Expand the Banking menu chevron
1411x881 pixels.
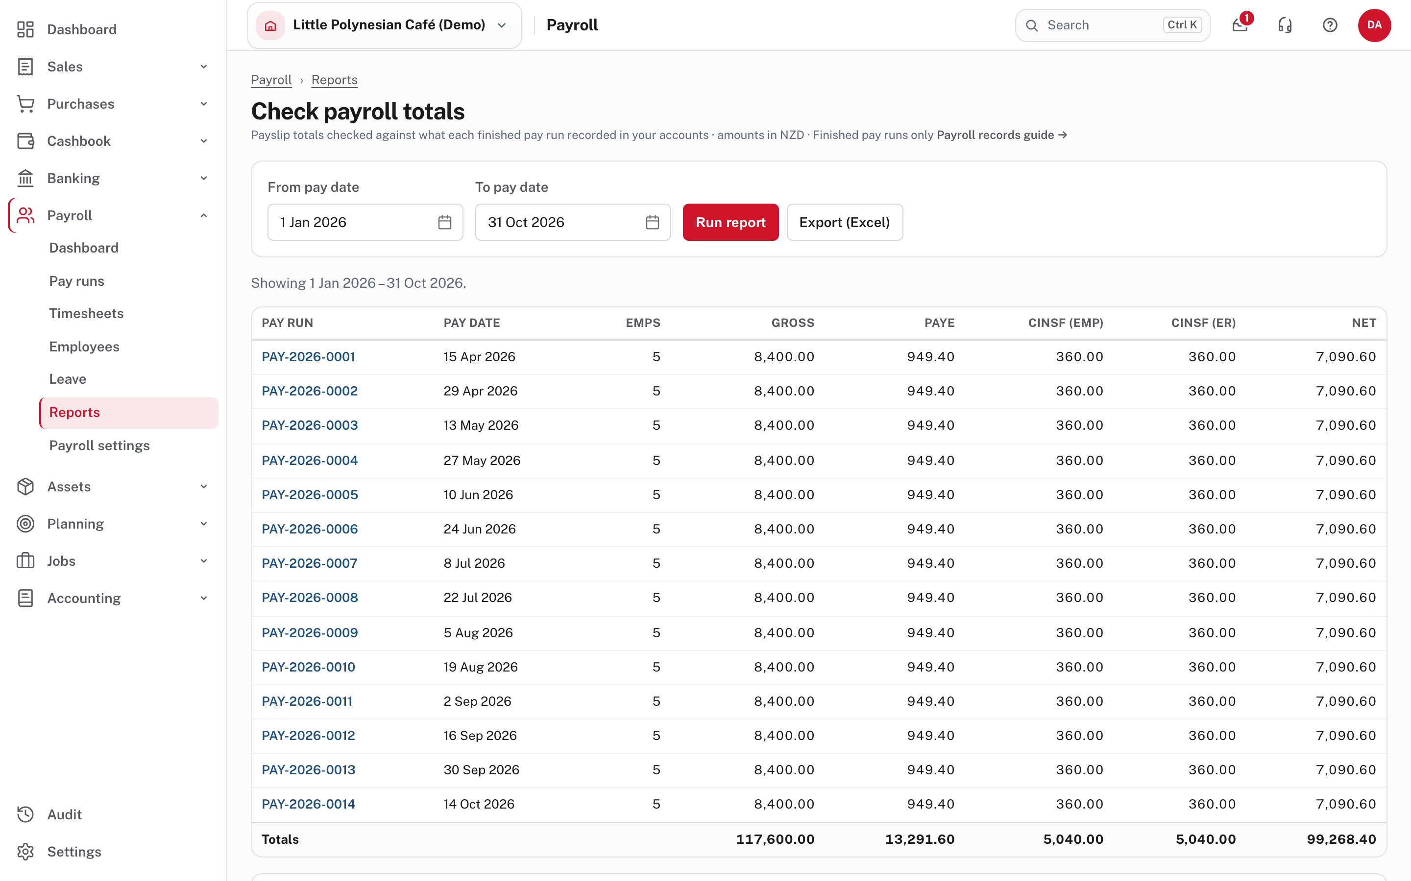(x=204, y=178)
